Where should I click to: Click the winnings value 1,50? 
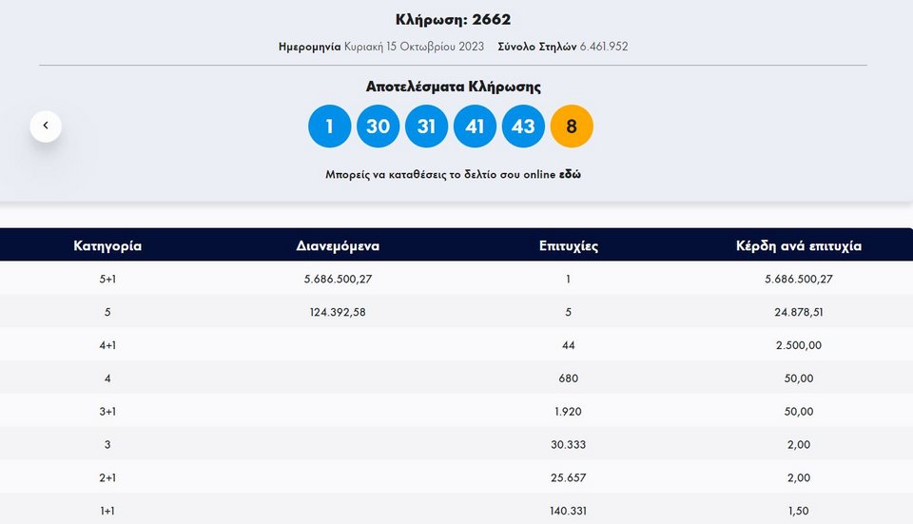(799, 512)
